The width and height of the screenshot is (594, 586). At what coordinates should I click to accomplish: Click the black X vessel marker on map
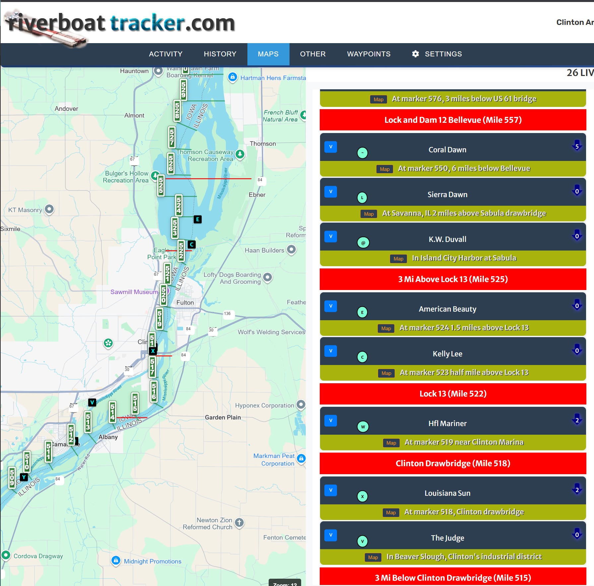pos(153,351)
